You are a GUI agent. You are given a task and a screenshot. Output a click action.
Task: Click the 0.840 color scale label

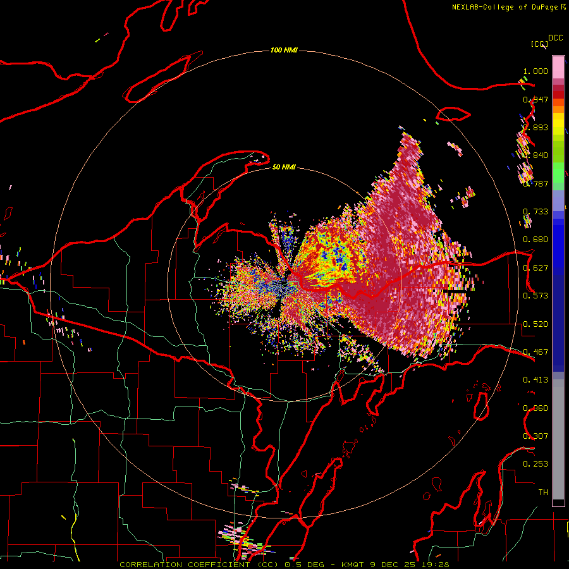point(535,156)
